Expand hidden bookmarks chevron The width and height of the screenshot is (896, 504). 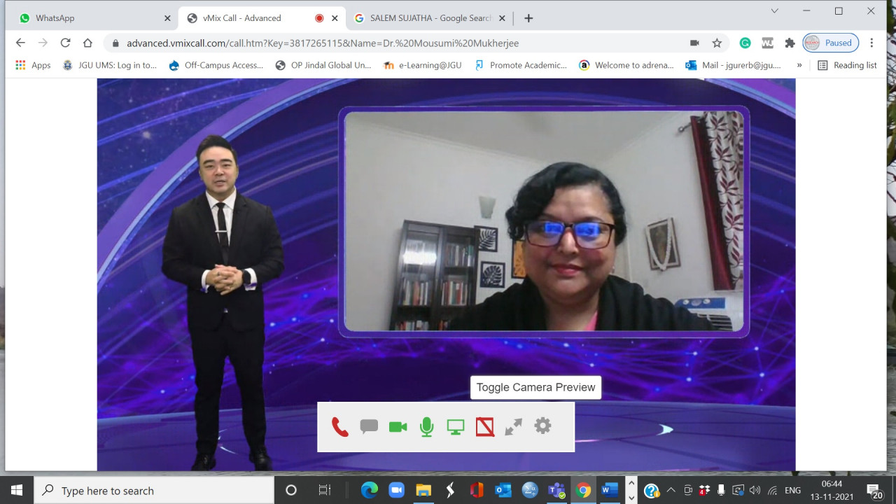(799, 65)
